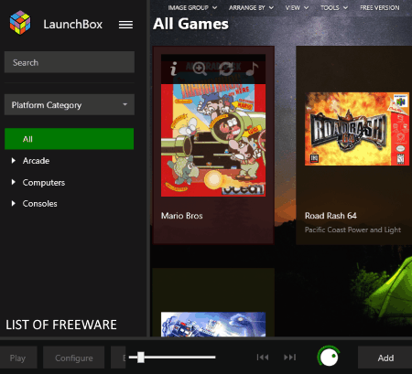Open the Image Group menu
Image resolution: width=412 pixels, height=374 pixels.
(x=192, y=7)
